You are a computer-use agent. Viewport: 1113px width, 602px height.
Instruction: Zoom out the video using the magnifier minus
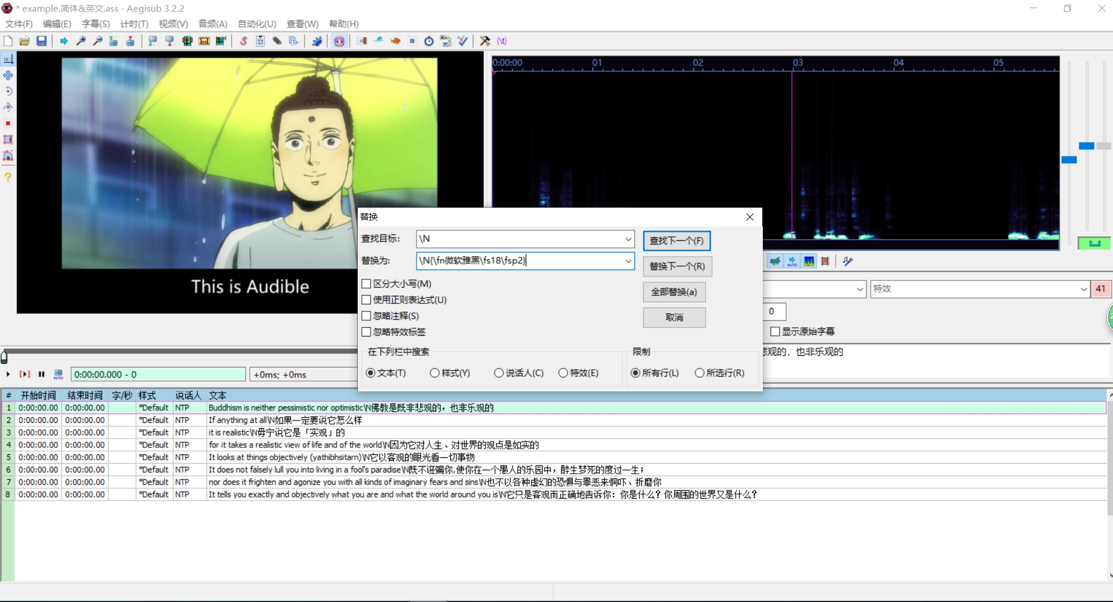97,41
